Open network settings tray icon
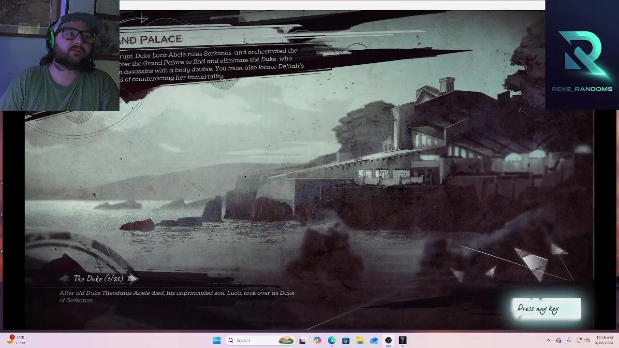The height and width of the screenshot is (348, 619). click(579, 340)
